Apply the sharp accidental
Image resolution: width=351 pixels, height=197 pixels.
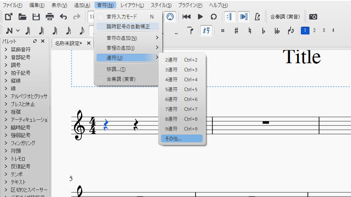click(x=236, y=31)
